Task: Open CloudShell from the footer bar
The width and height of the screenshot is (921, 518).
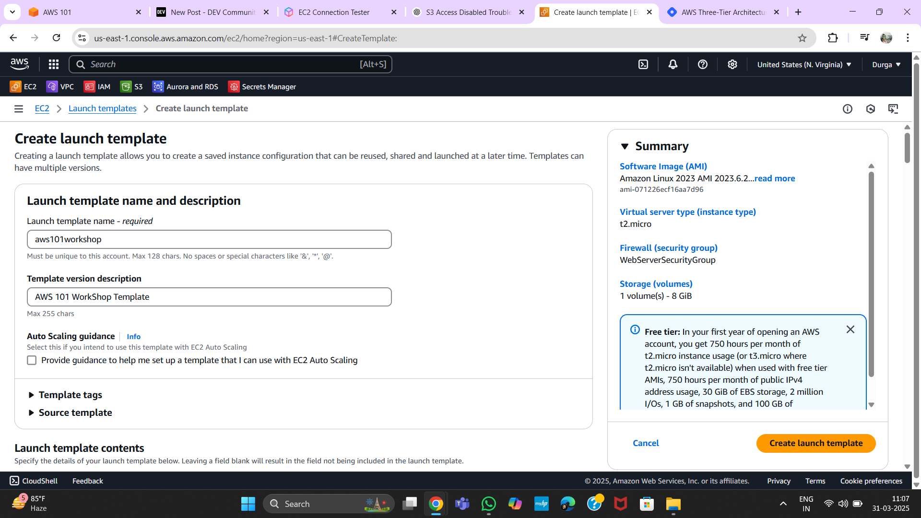Action: pyautogui.click(x=34, y=481)
